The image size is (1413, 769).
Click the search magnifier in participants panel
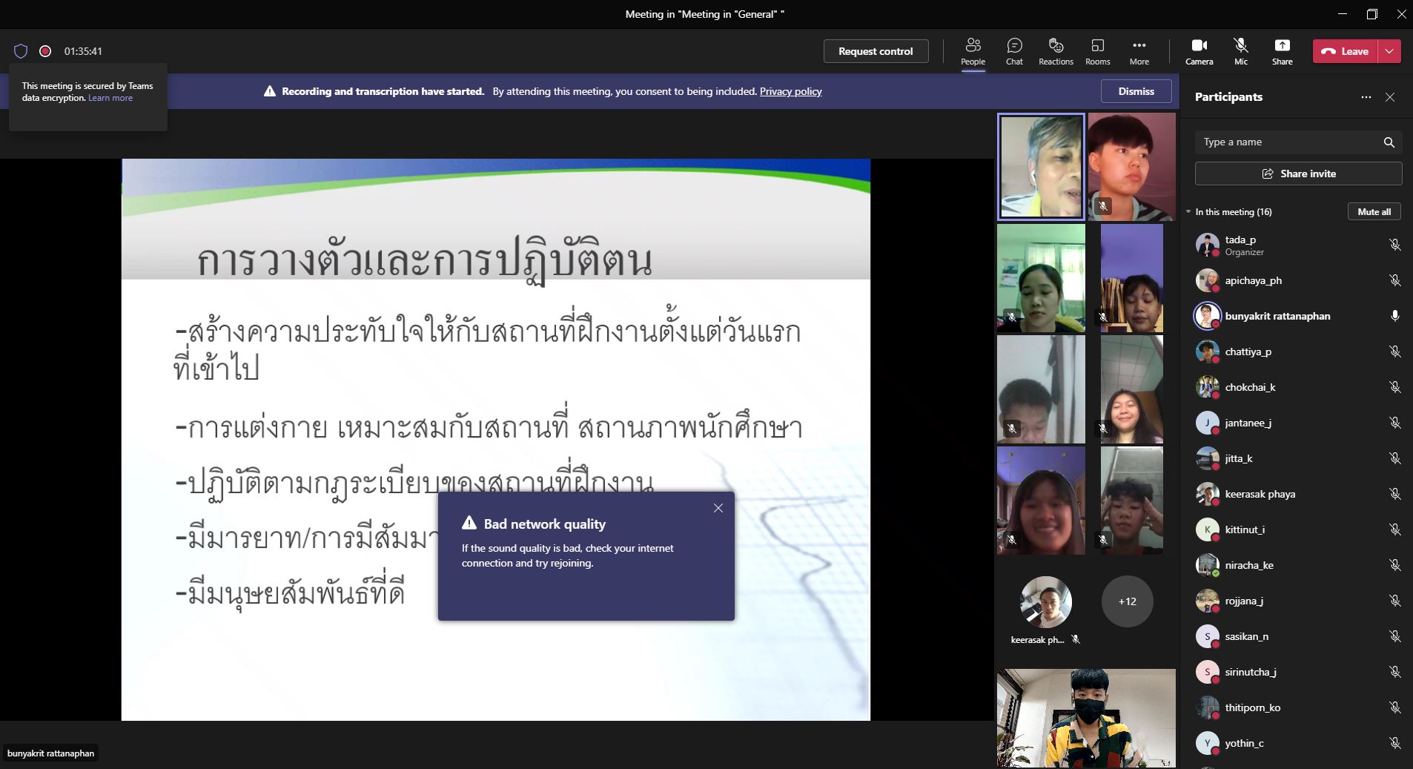(1389, 142)
